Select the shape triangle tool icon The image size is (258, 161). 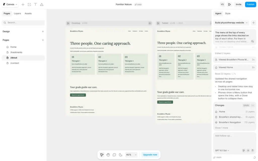coord(42,5)
